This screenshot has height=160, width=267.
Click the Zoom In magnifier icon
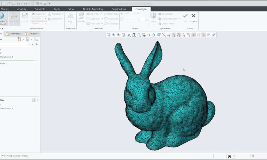tap(113, 35)
